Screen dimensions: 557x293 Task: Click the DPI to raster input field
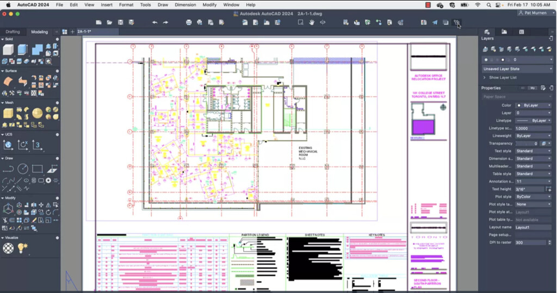point(530,242)
